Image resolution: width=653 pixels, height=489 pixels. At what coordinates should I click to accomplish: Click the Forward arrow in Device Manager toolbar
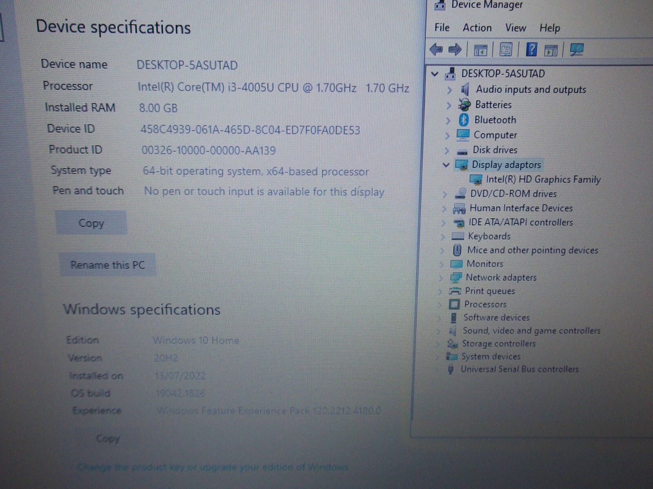[455, 50]
